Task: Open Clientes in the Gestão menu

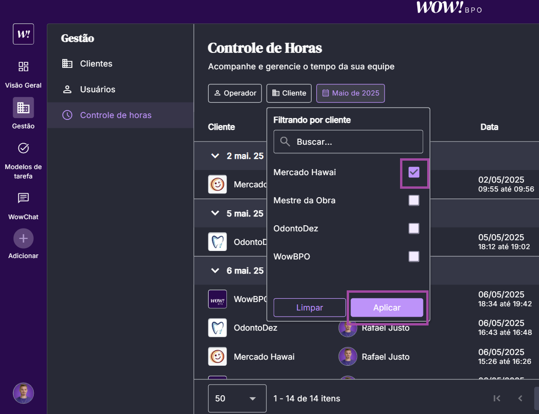Action: coord(96,64)
